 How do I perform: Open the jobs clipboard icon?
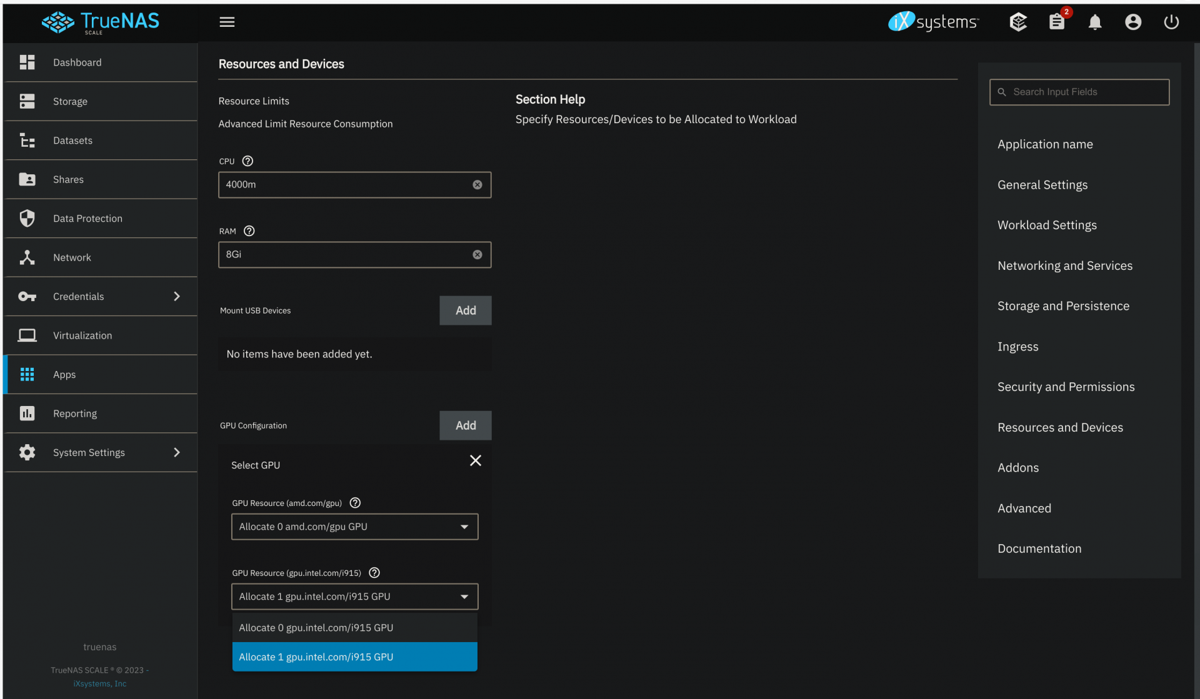(x=1056, y=22)
